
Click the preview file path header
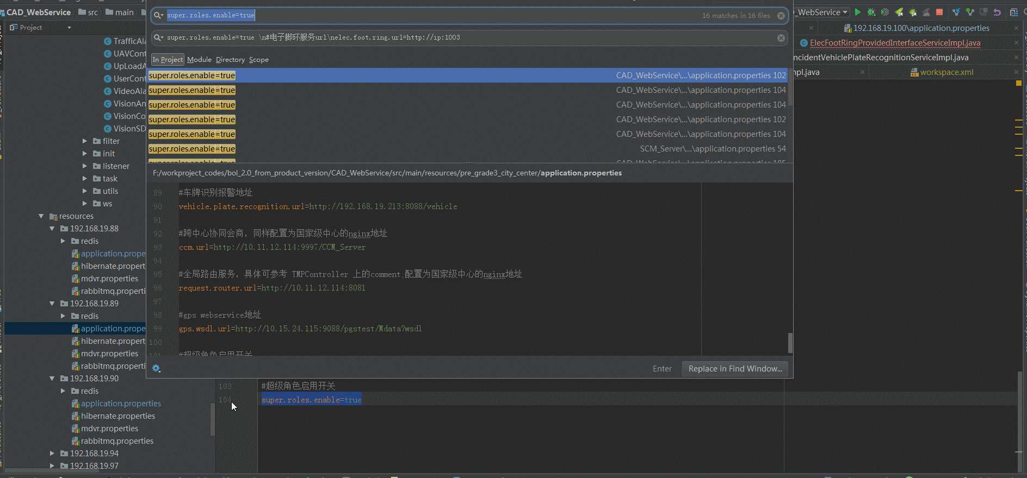387,173
